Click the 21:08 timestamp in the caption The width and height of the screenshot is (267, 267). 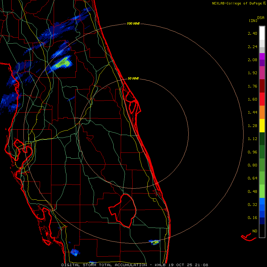pyautogui.click(x=202, y=265)
